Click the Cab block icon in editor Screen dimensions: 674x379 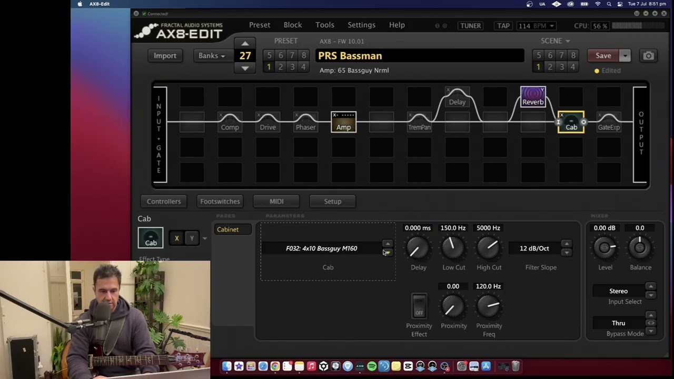(151, 237)
